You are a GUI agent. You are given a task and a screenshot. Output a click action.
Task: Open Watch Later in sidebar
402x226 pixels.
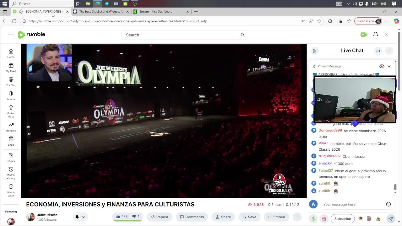tap(11, 191)
